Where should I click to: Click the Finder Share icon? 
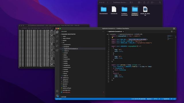coord(144,2)
